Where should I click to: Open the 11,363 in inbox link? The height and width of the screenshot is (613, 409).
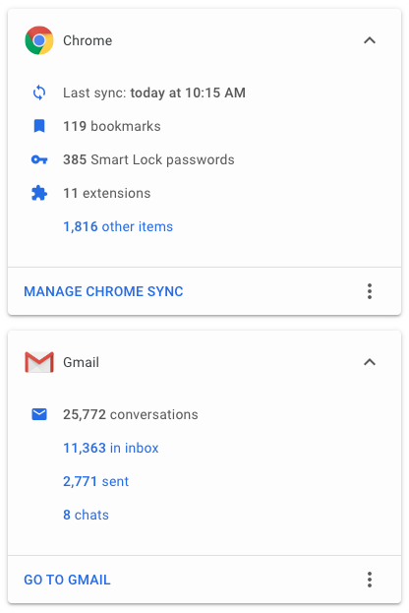click(x=111, y=448)
